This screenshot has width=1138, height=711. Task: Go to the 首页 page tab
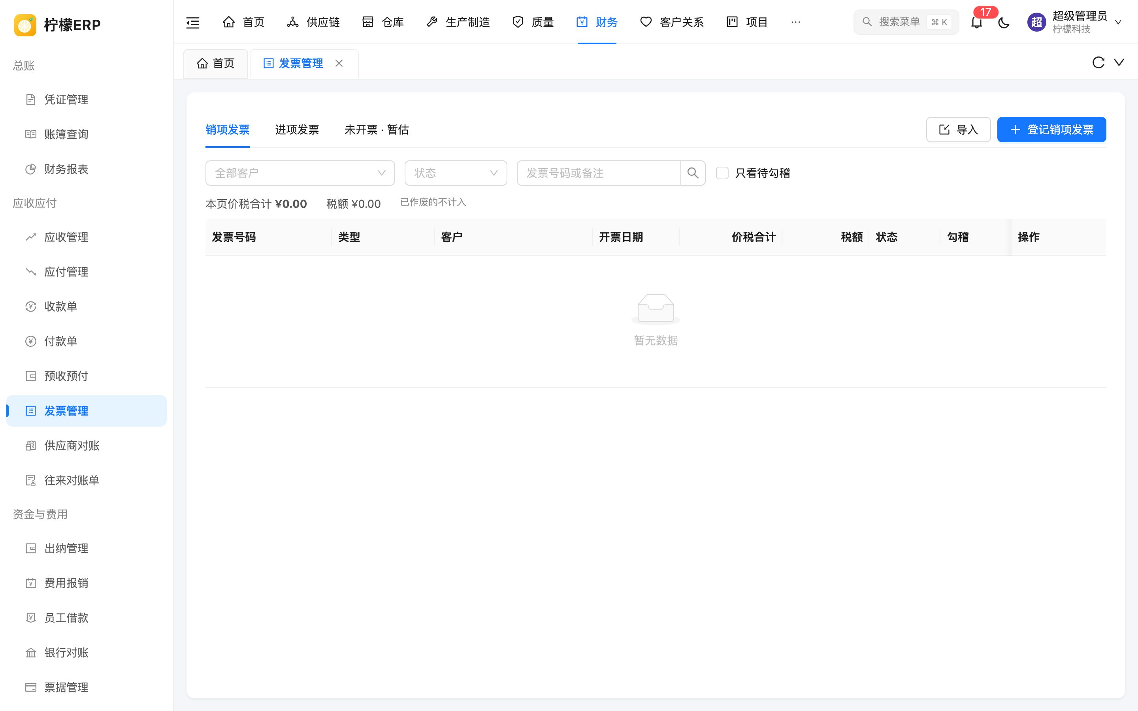pos(216,64)
